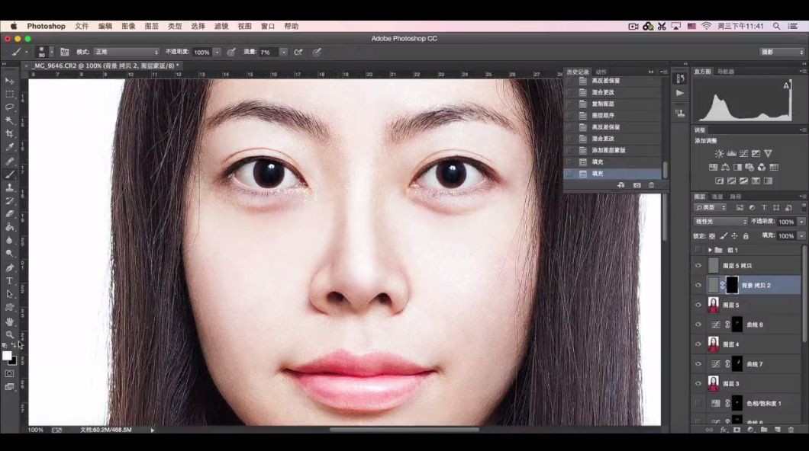
Task: Click the history snapshot camera icon
Action: 637,185
